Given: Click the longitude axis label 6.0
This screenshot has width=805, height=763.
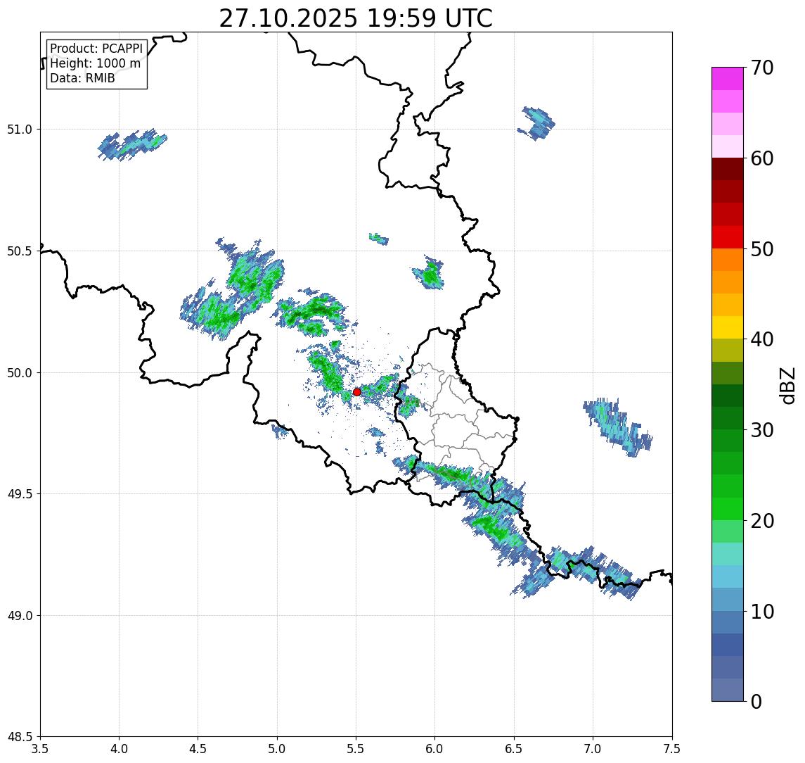Looking at the screenshot, I should point(435,748).
